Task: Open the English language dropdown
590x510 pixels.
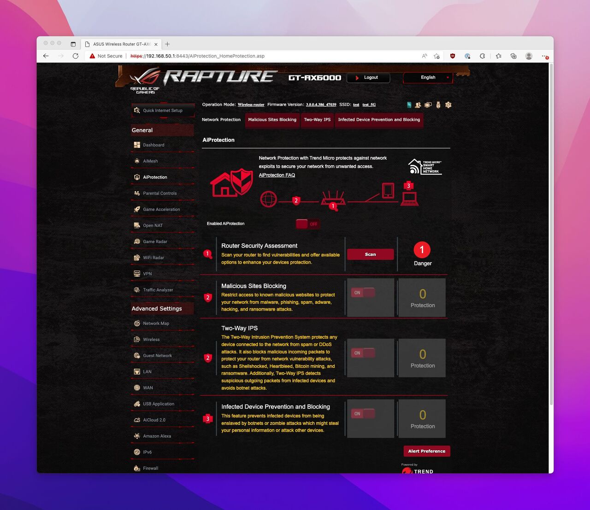Action: [427, 77]
